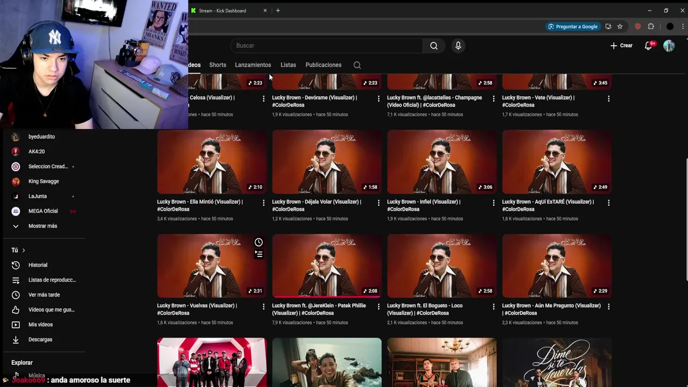688x387 pixels.
Task: Add Vuelvas video to Watch Later
Action: point(259,242)
